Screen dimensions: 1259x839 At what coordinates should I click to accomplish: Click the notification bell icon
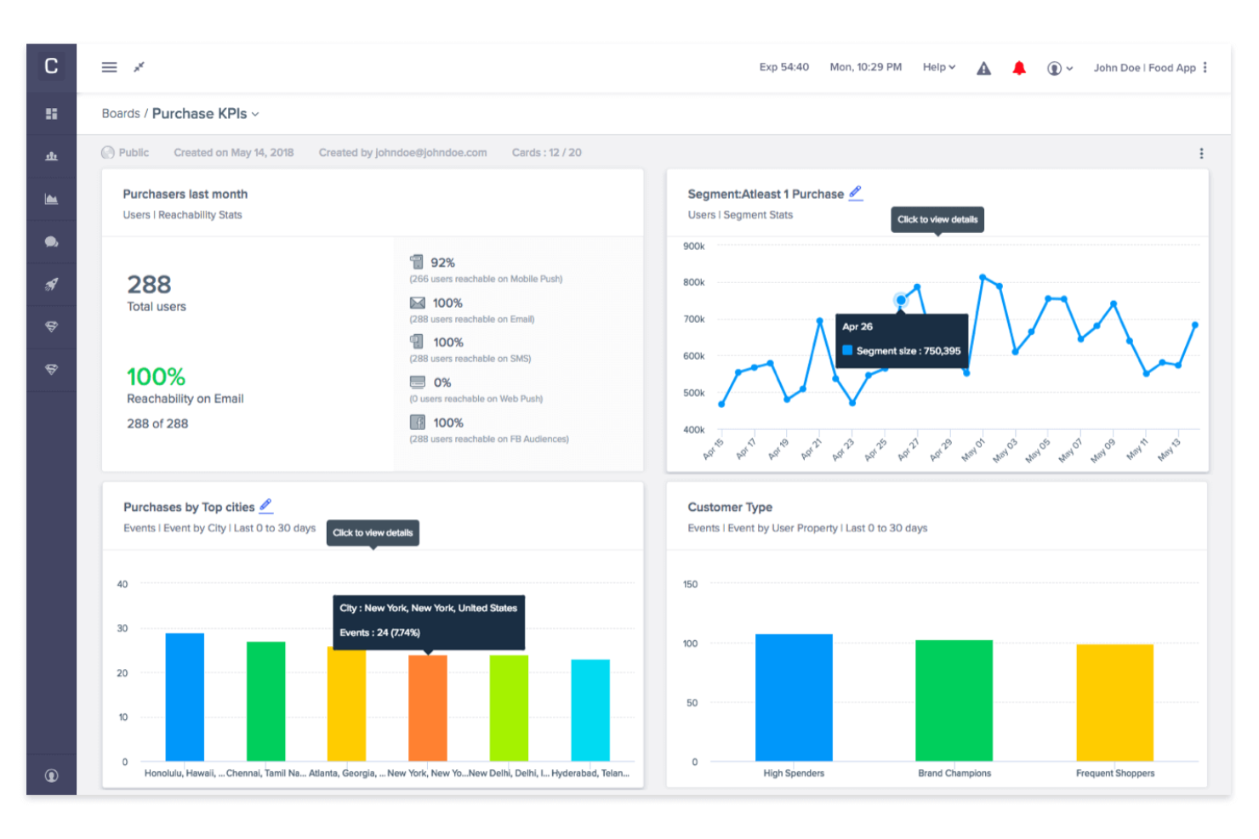[1019, 67]
